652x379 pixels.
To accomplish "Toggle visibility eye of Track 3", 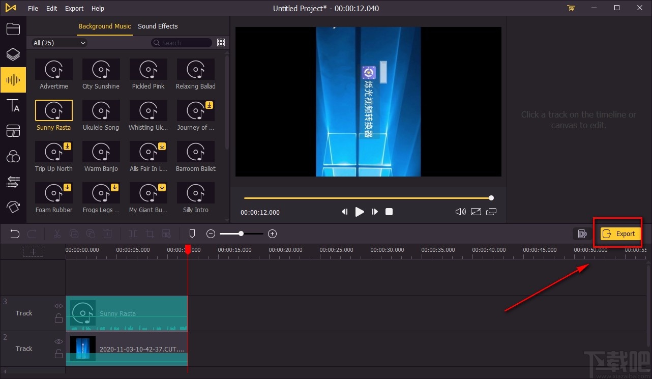I will 59,306.
